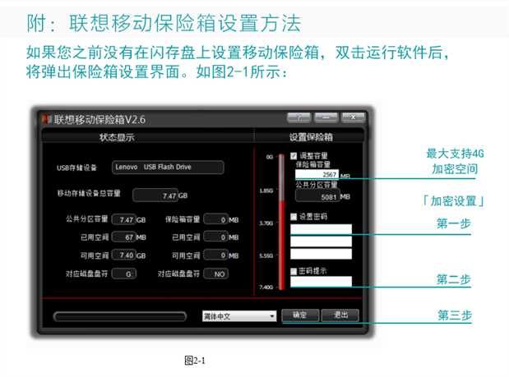
Task: Select the 设置保险箱 panel header
Action: [x=312, y=137]
